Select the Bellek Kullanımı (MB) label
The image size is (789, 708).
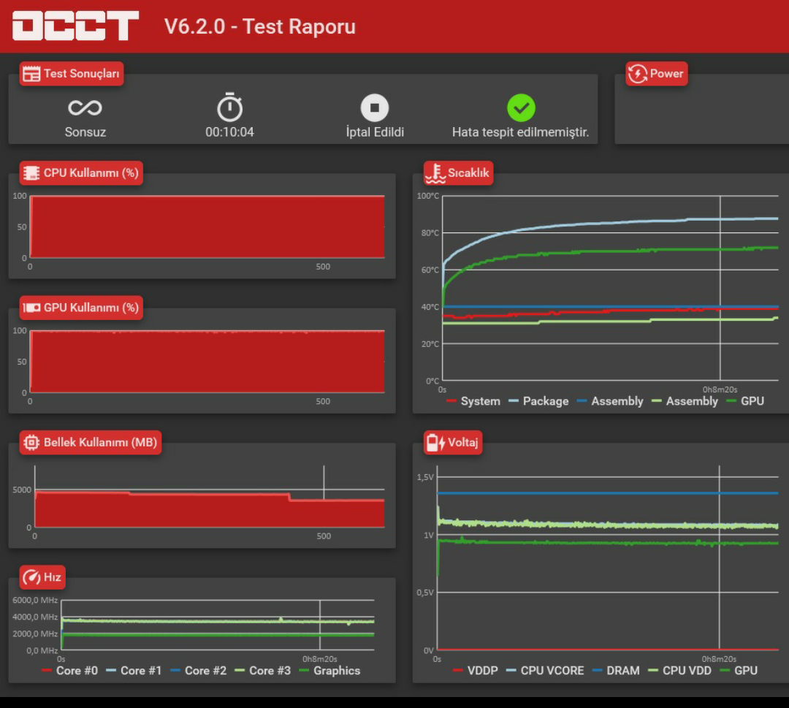100,442
